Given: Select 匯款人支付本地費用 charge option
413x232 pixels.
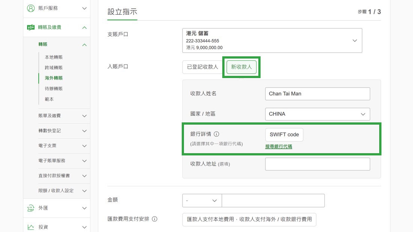Looking at the screenshot, I should (x=249, y=219).
